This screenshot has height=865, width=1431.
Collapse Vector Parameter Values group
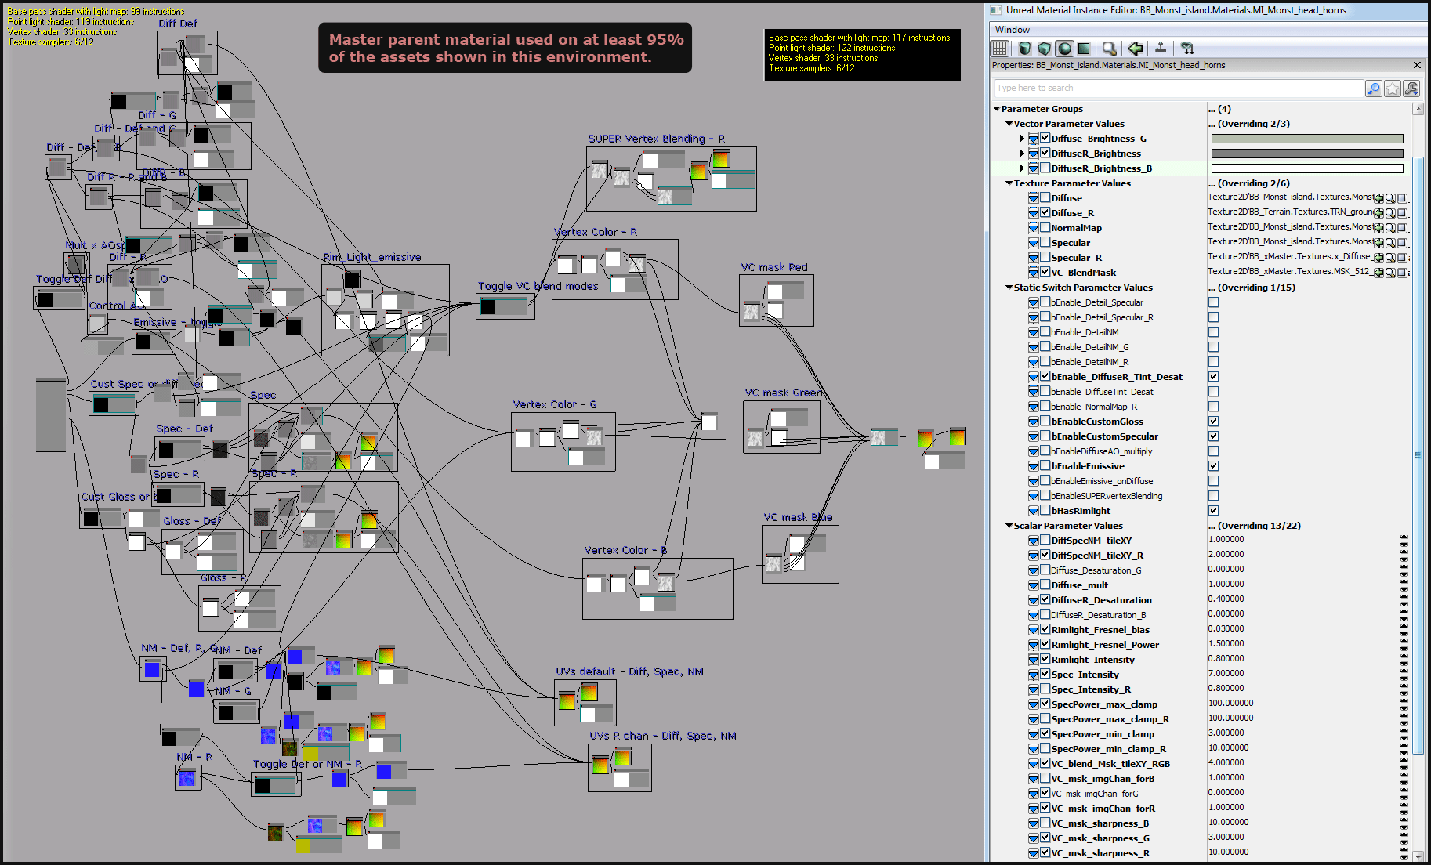tap(1009, 124)
